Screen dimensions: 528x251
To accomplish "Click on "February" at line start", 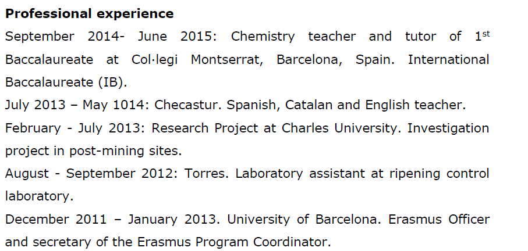I will tap(33, 128).
